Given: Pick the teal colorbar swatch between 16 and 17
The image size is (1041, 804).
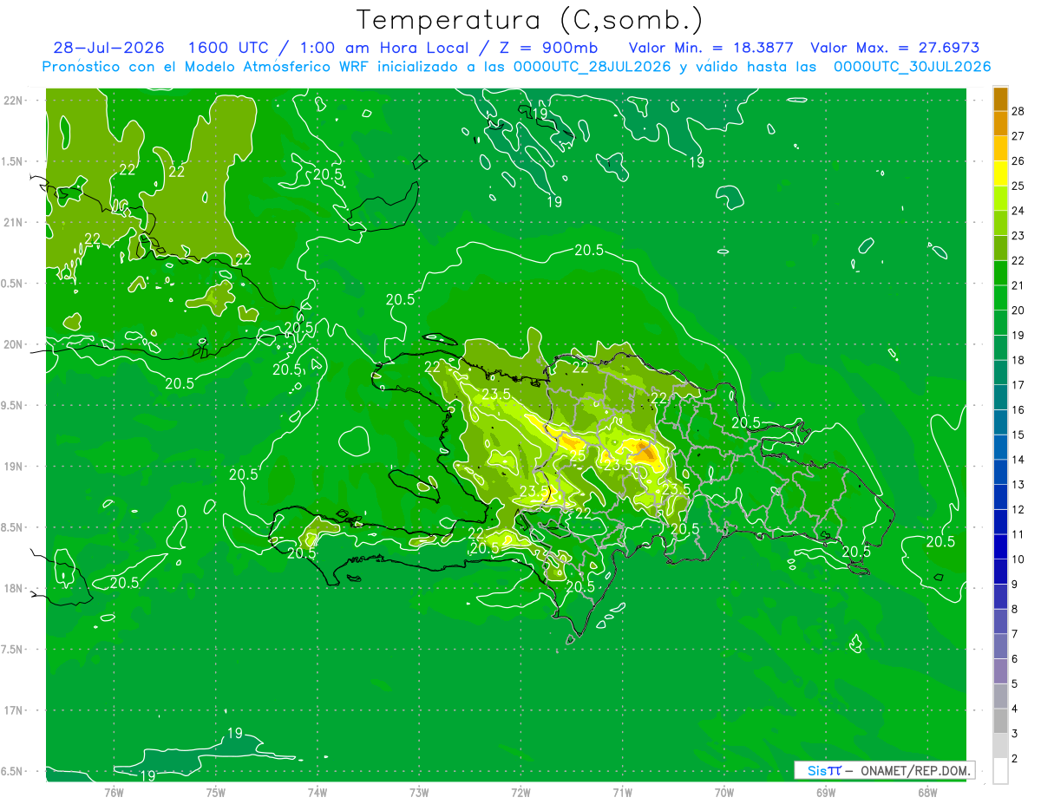Looking at the screenshot, I should click(1000, 397).
